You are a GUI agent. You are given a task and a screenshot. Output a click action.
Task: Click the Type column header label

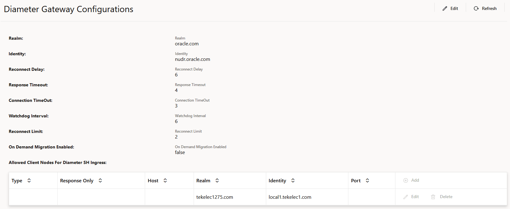point(17,181)
